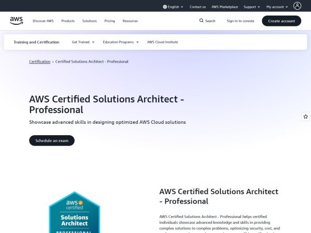
Task: Click the star feedback icon on right edge
Action: tap(306, 116)
